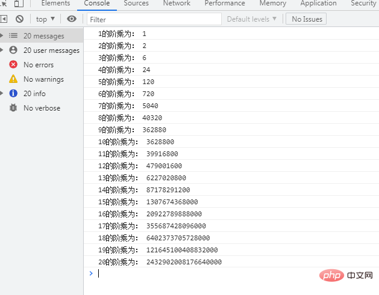This screenshot has width=379, height=295.
Task: Select the 20 info row label
Action: pos(34,94)
